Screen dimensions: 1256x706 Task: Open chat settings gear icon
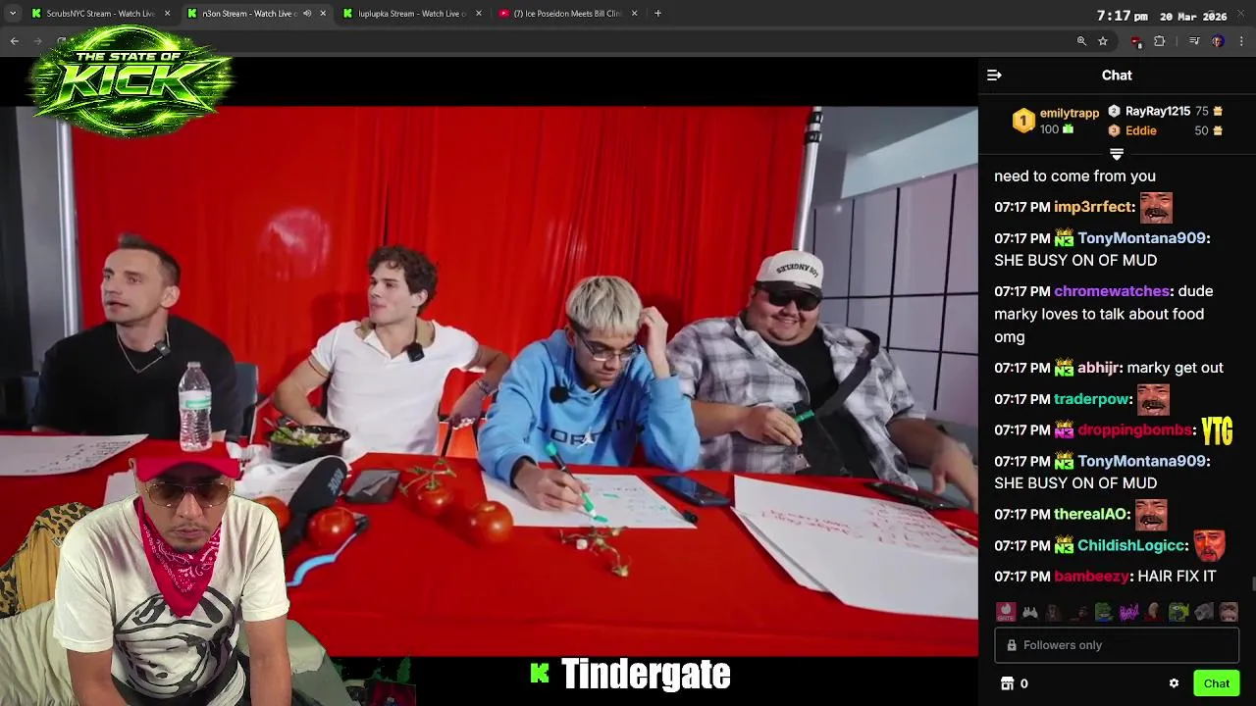(x=1174, y=683)
